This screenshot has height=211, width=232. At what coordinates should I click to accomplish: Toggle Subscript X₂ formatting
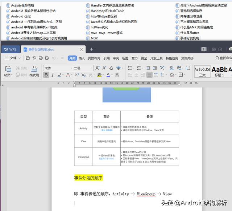coord(83,75)
